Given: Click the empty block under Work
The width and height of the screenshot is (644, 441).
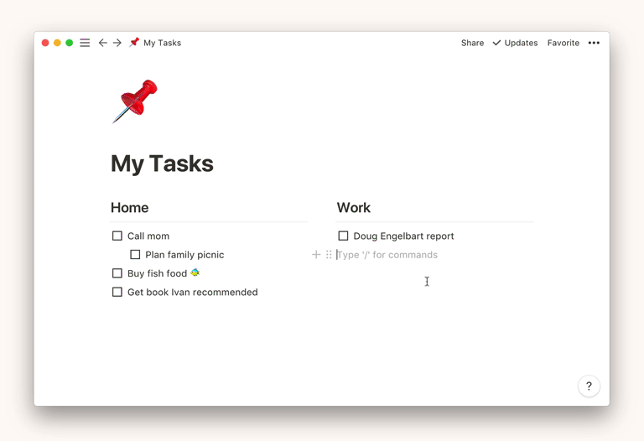Looking at the screenshot, I should (x=402, y=255).
